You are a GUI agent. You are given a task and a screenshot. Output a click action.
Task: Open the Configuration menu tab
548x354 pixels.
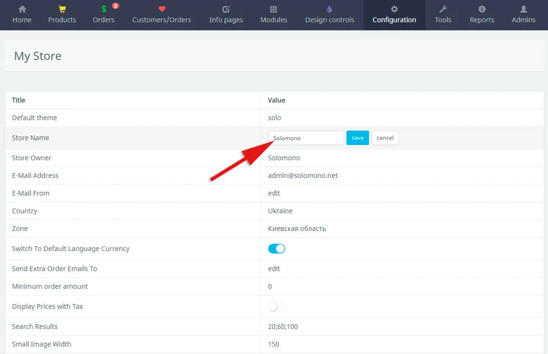click(394, 15)
